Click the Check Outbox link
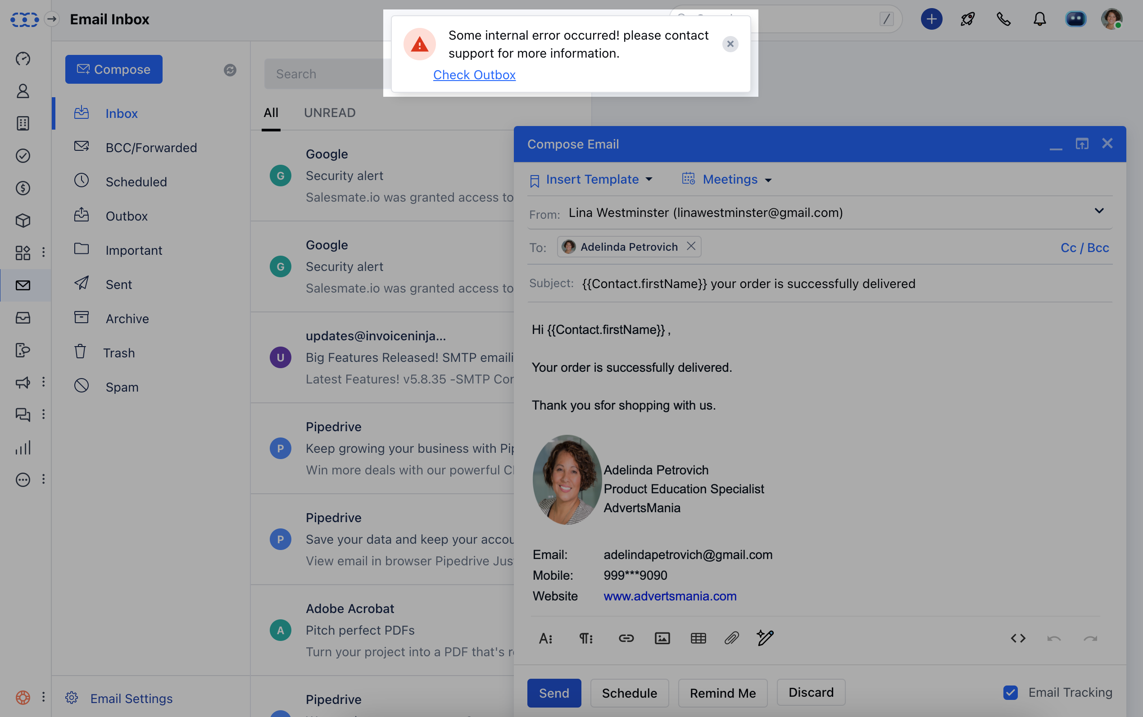The width and height of the screenshot is (1143, 717). click(x=474, y=75)
